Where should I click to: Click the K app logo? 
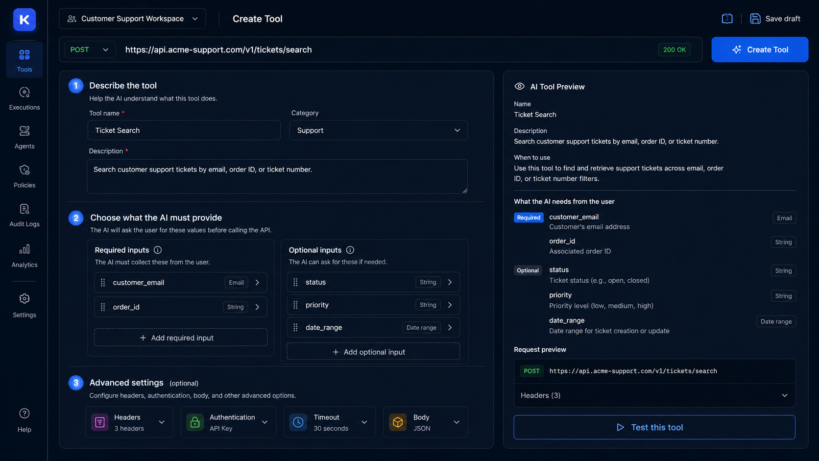pyautogui.click(x=24, y=20)
